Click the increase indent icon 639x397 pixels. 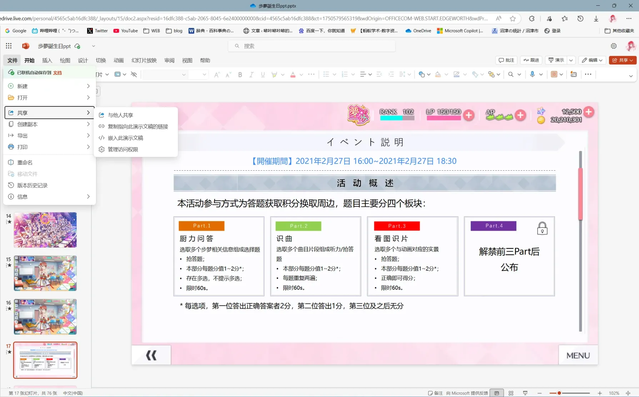391,74
